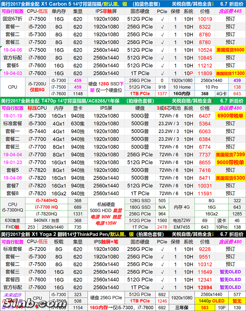Click the 机械硬盘 label in T470p options
Screen dimensions: 246x311
pos(106,204)
